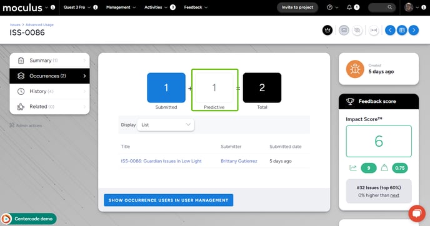The width and height of the screenshot is (430, 226).
Task: Click the envelope mail icon
Action: [x=344, y=30]
